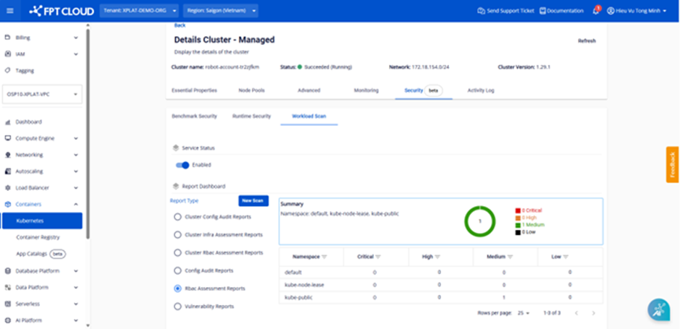
Task: Switch to the Benchmark Security tab
Action: tap(193, 116)
